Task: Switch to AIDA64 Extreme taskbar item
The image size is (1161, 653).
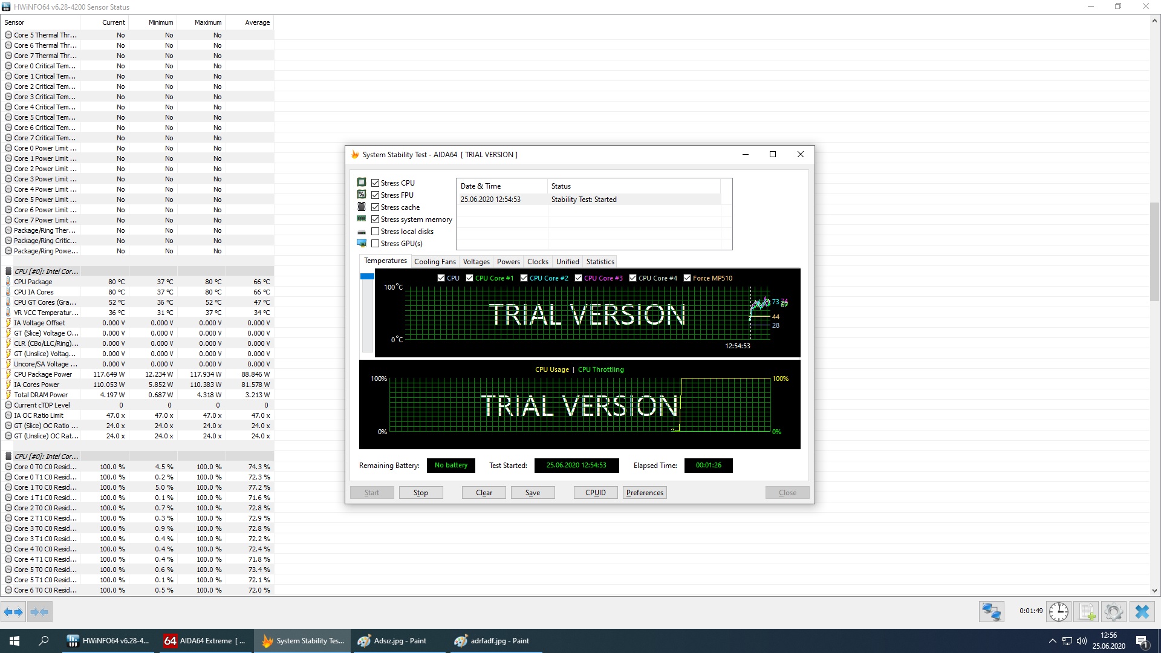Action: [204, 641]
